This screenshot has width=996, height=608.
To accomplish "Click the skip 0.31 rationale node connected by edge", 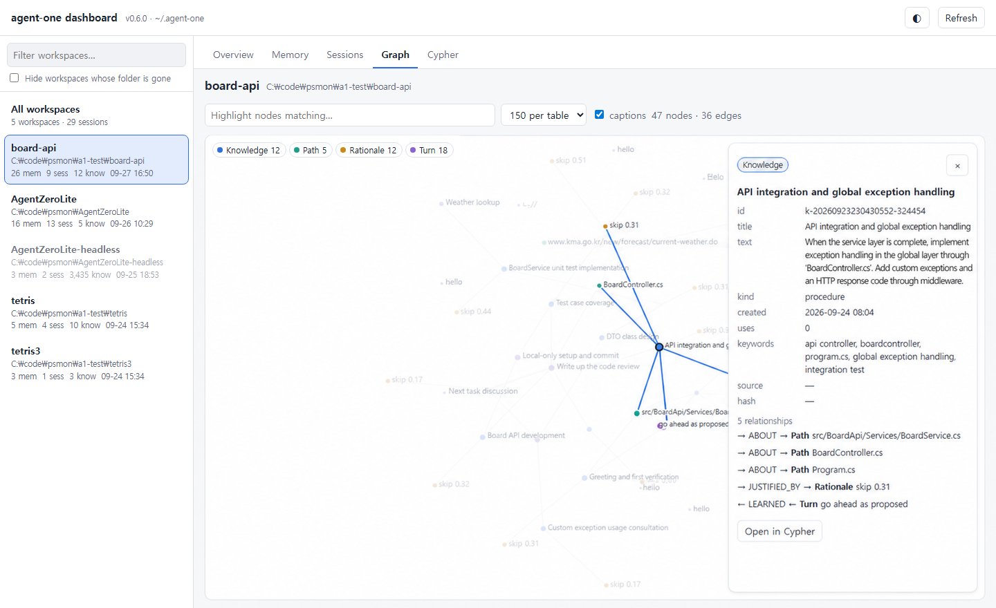I will 605,226.
